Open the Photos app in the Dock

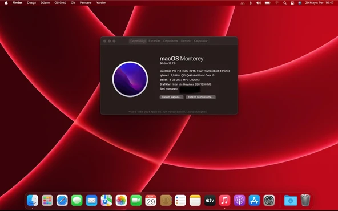click(121, 201)
